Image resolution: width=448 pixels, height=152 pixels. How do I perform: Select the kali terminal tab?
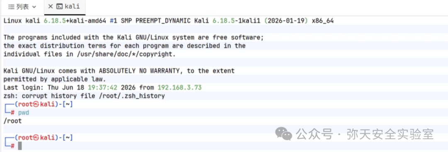(65, 7)
